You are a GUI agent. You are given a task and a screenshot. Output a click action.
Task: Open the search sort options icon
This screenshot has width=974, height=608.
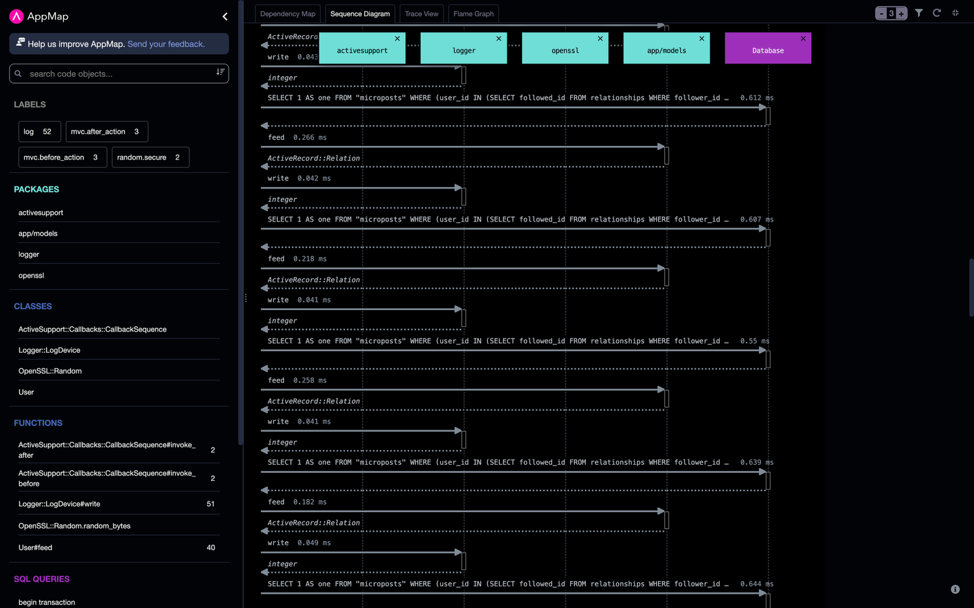click(220, 72)
